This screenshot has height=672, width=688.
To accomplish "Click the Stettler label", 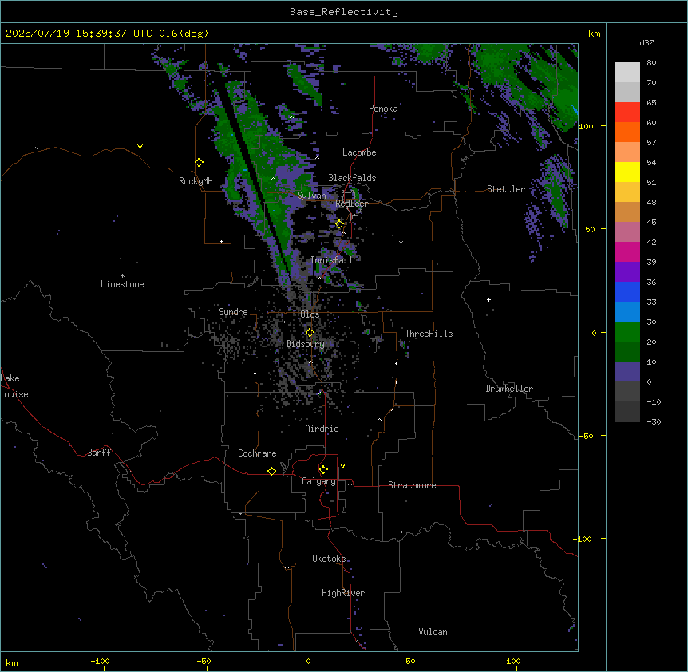I will [x=506, y=189].
